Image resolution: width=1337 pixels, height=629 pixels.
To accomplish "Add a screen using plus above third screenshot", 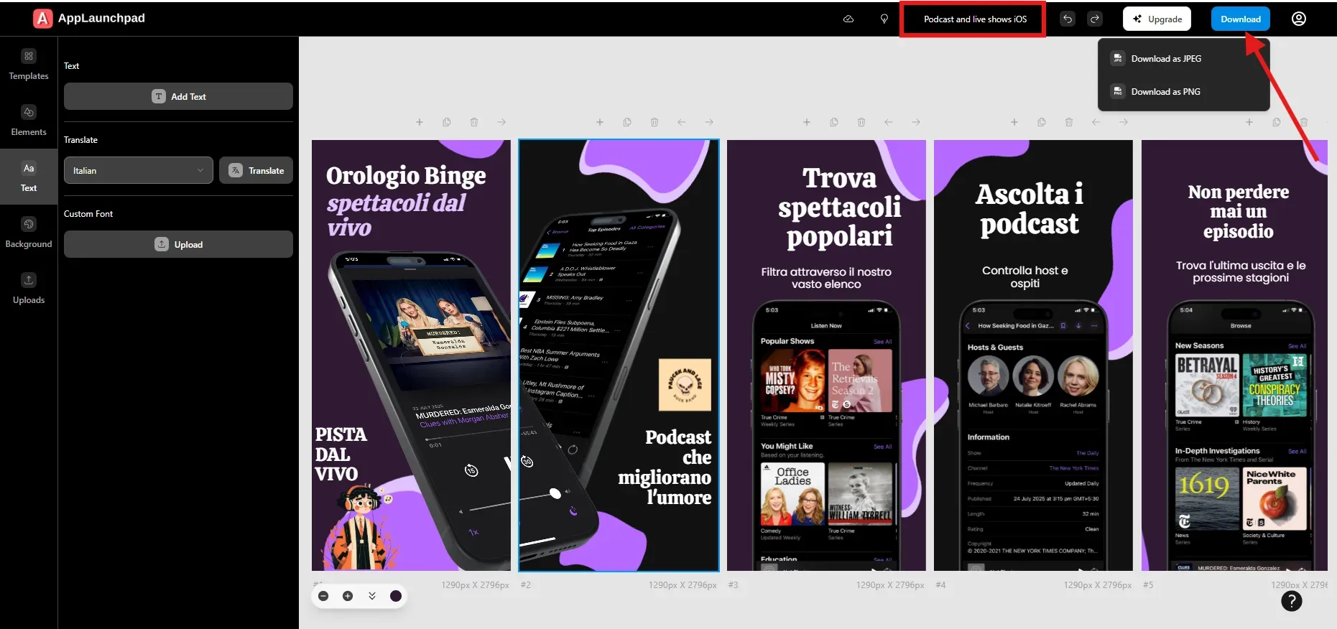I will click(807, 122).
